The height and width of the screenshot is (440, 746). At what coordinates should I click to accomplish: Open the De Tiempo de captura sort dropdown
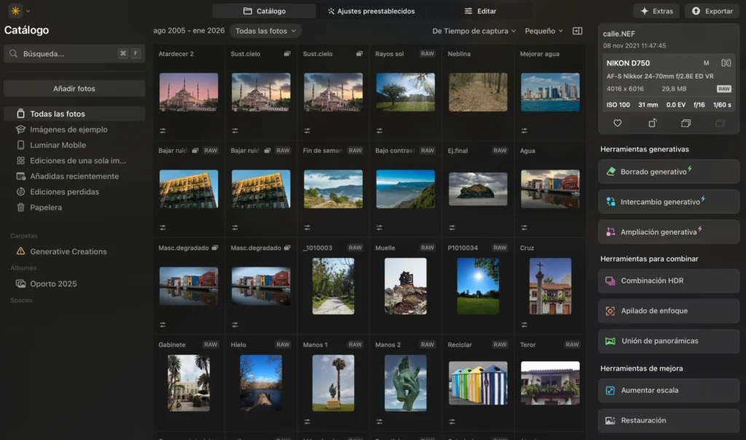pos(474,31)
